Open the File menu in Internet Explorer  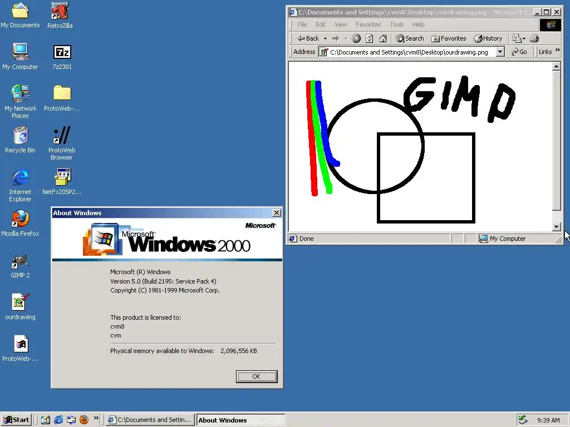point(302,24)
